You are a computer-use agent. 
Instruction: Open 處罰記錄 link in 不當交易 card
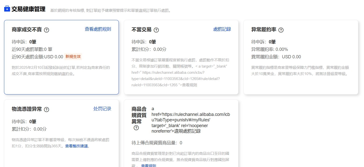(x=222, y=29)
